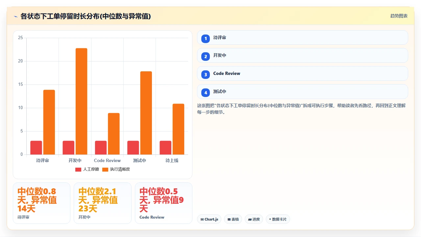Open the 待评审 median data card
This screenshot has height=237, width=421.
[x=41, y=203]
